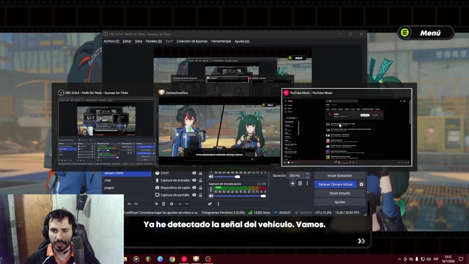Image resolution: width=469 pixels, height=264 pixels.
Task: Switch to the ZenlessZoneZero window thumbnail
Action: [219, 128]
